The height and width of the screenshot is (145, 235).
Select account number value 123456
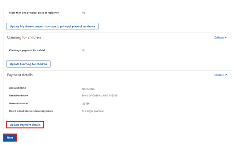point(85,104)
